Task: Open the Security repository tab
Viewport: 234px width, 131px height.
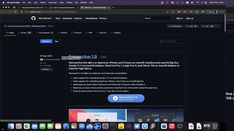Action: coord(102,33)
